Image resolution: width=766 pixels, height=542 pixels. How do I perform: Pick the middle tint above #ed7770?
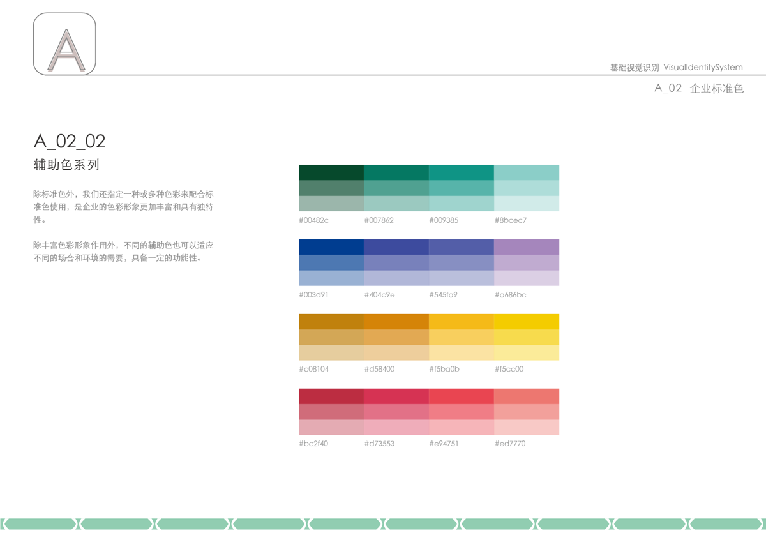point(527,412)
